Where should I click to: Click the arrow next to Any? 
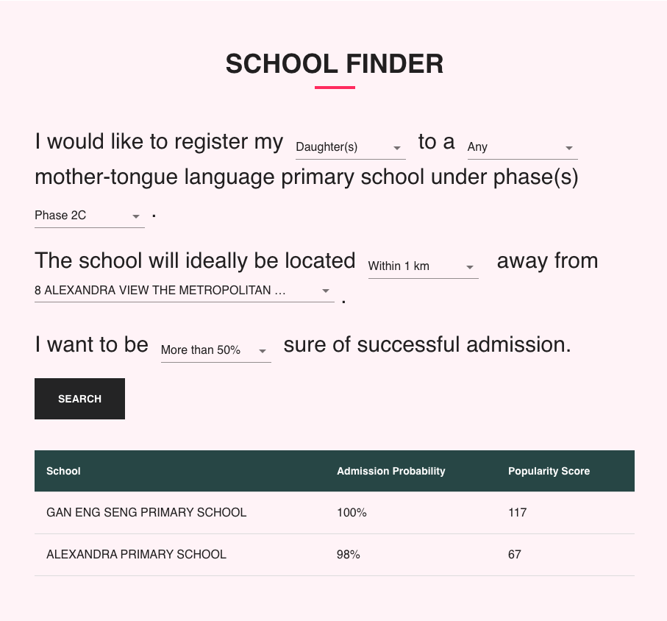(x=568, y=148)
